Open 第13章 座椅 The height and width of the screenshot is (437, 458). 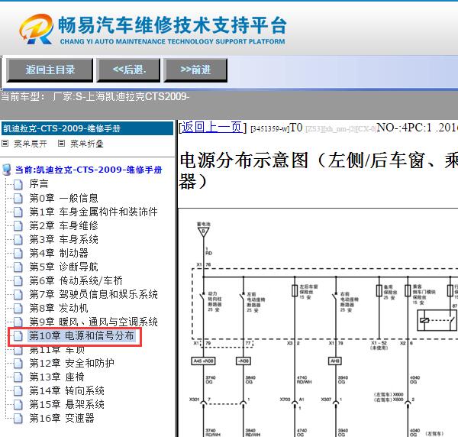(56, 377)
